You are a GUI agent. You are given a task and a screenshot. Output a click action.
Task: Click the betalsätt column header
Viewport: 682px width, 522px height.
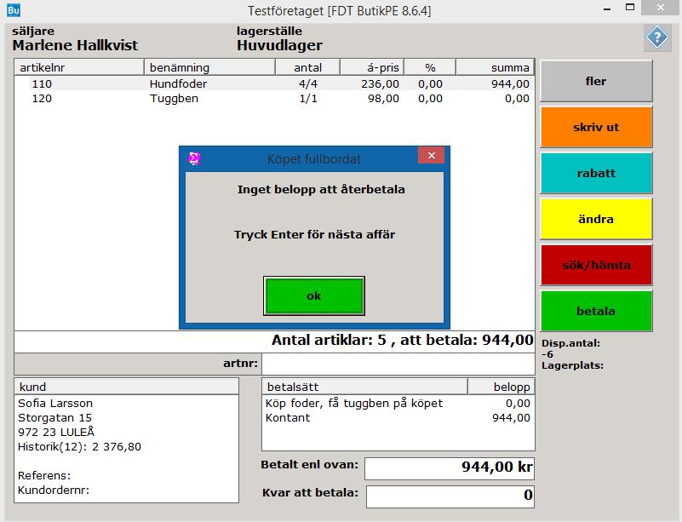[x=364, y=387]
